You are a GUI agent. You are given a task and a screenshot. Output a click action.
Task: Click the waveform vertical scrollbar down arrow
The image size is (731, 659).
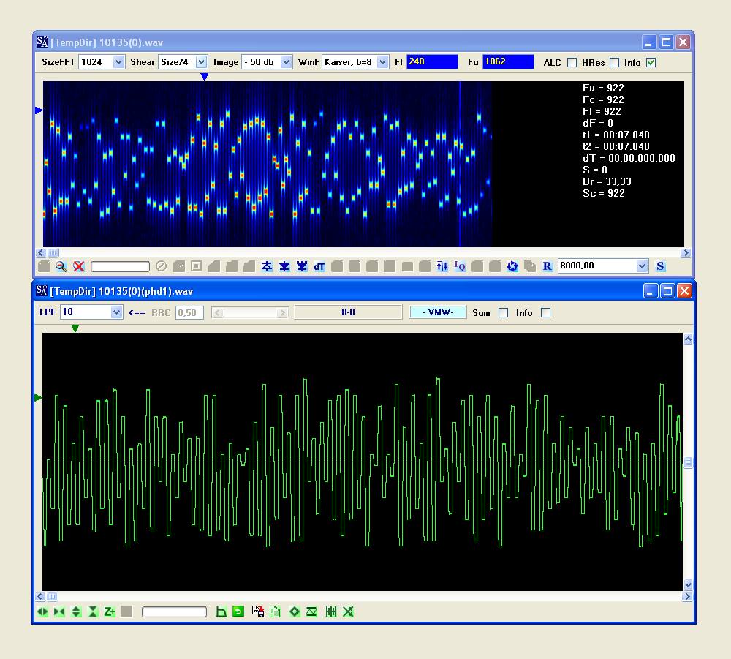pyautogui.click(x=688, y=585)
